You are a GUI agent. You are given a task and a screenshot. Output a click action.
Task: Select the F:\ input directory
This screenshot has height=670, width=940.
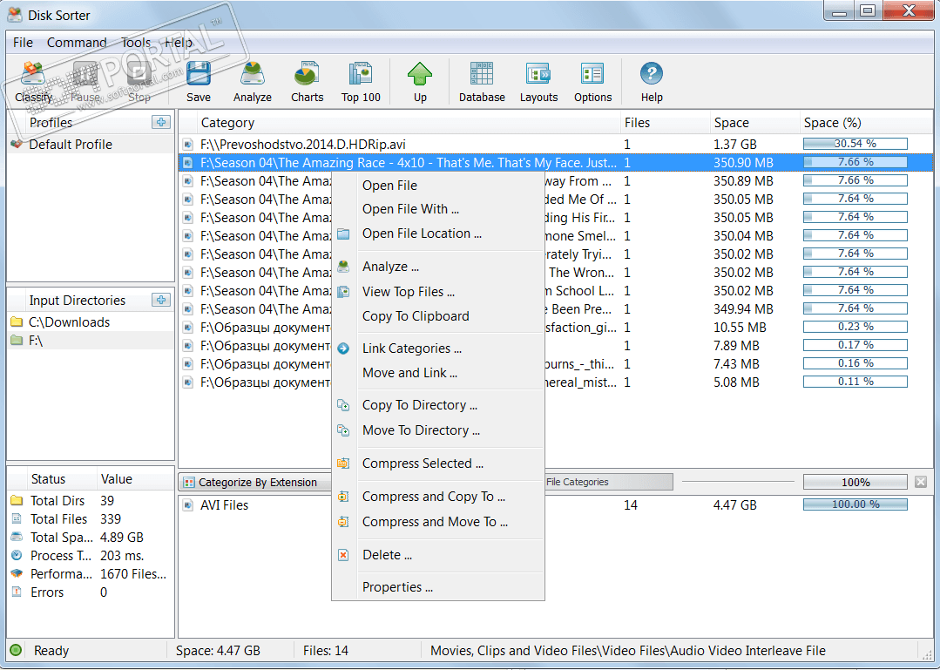click(x=91, y=341)
